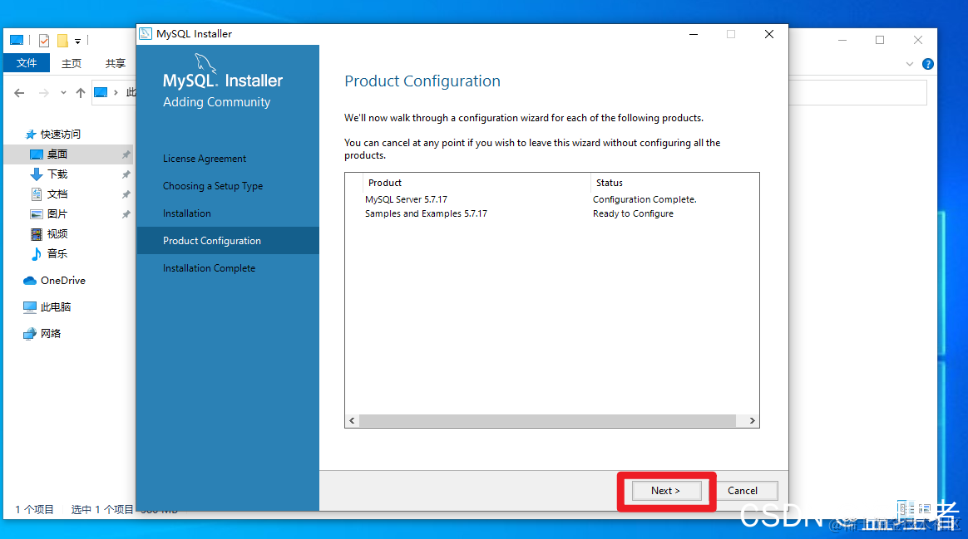Select 图片 in Explorer navigation pane
Image resolution: width=968 pixels, height=539 pixels.
pyautogui.click(x=57, y=214)
